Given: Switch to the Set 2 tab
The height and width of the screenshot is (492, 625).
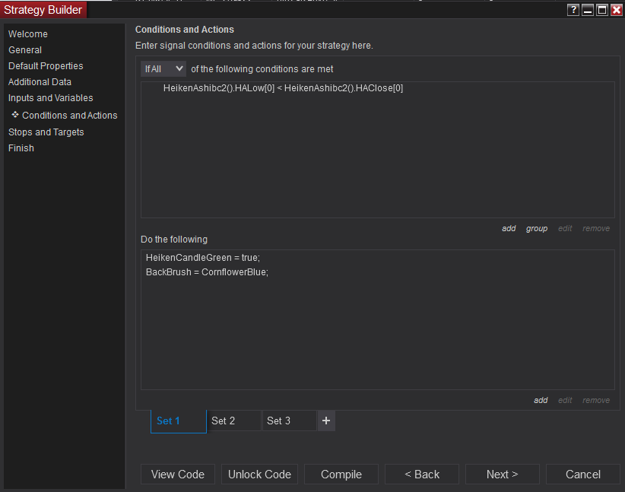Looking at the screenshot, I should click(234, 421).
